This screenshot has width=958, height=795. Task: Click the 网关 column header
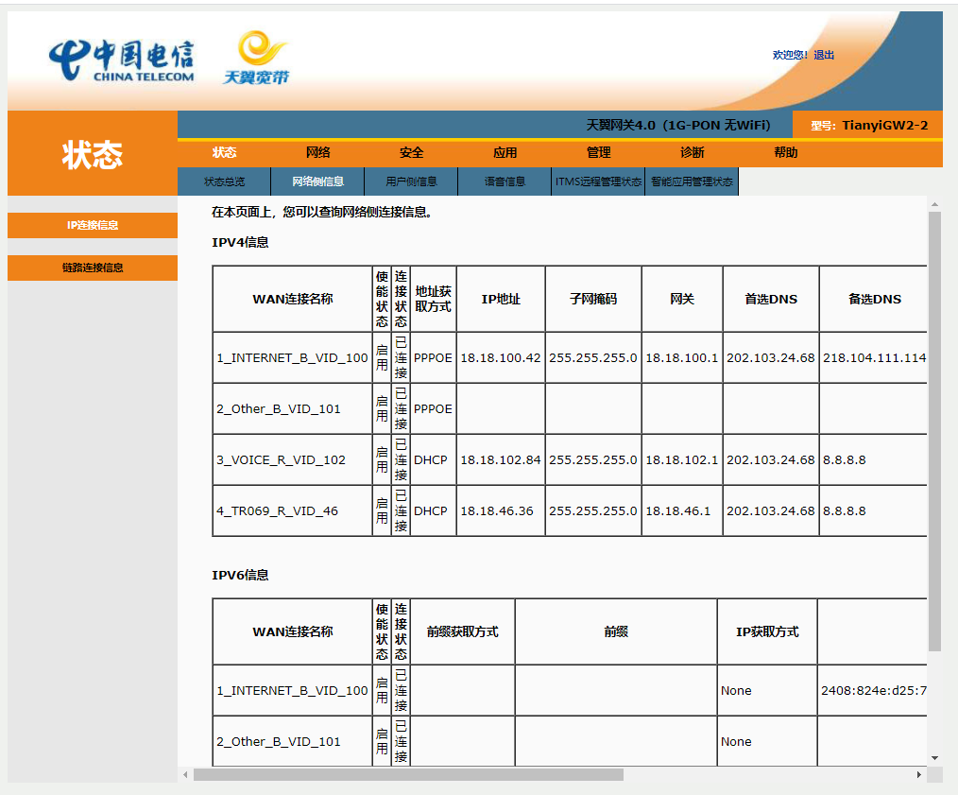tap(682, 299)
